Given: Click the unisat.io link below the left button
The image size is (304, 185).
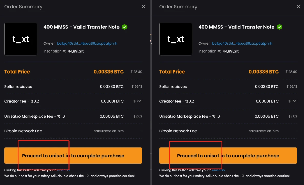Looking at the screenshot, I should coord(63,170).
